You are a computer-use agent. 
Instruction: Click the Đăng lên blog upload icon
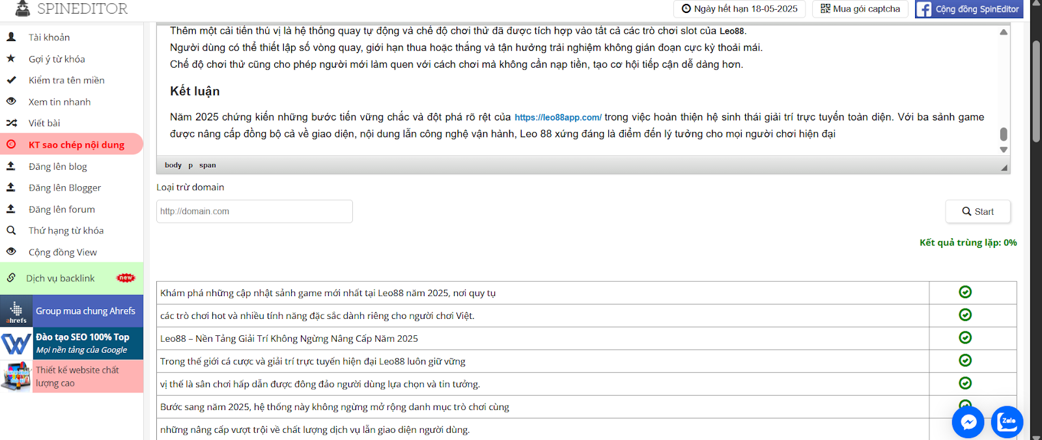(x=11, y=166)
